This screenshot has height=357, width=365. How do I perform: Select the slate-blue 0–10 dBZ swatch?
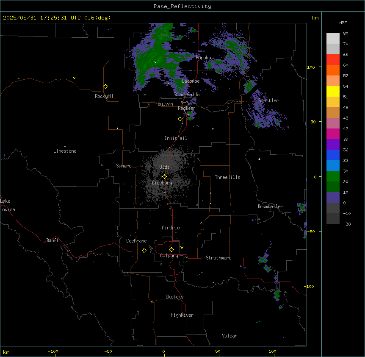333,198
